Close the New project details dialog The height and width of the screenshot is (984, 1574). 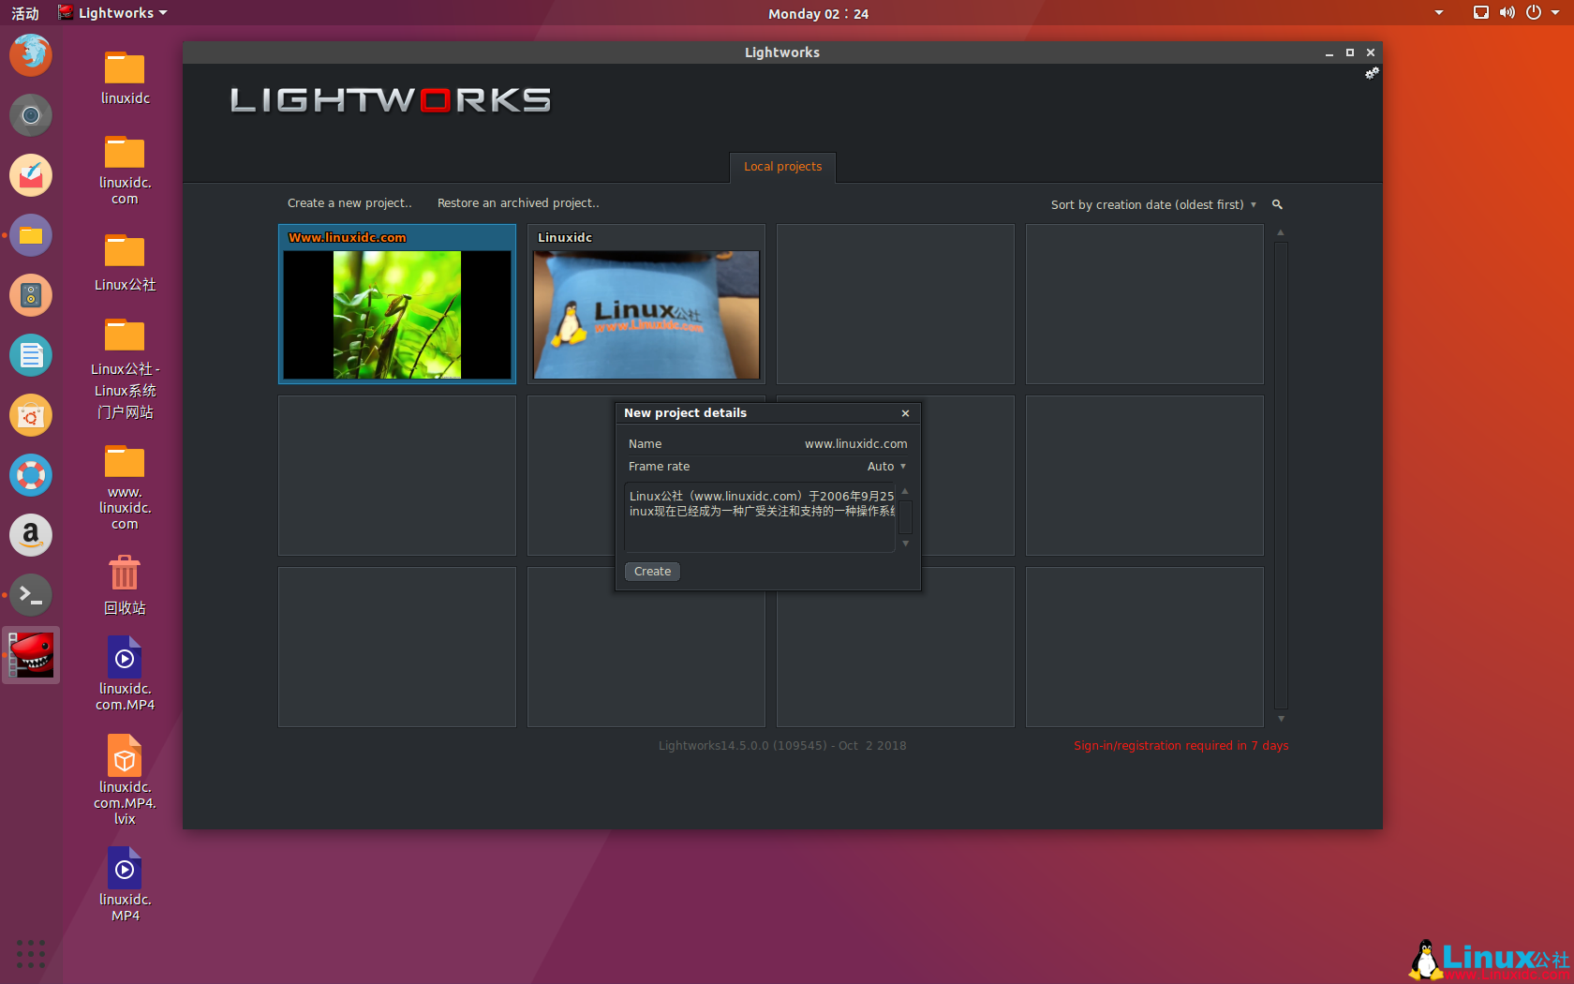905,413
